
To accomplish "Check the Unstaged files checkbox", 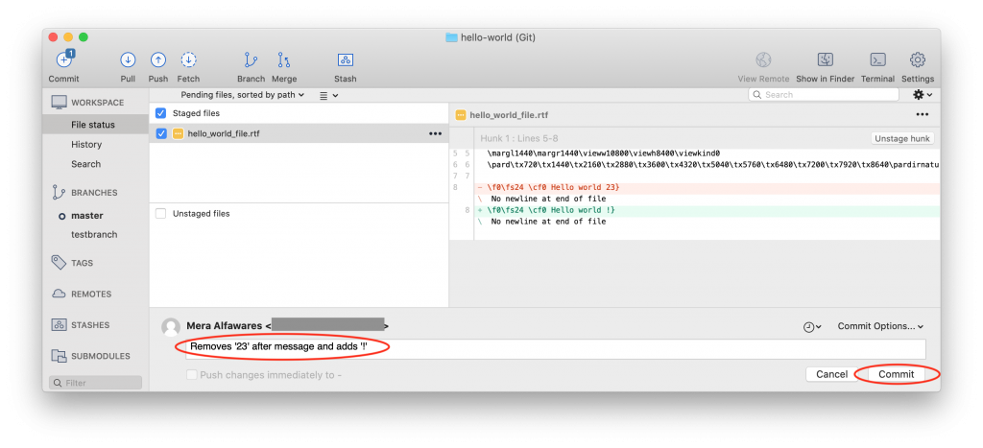I will pos(161,213).
